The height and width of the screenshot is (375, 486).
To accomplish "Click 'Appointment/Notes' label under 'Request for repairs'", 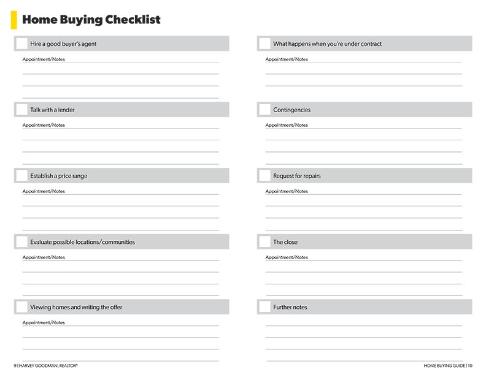I will tap(287, 191).
